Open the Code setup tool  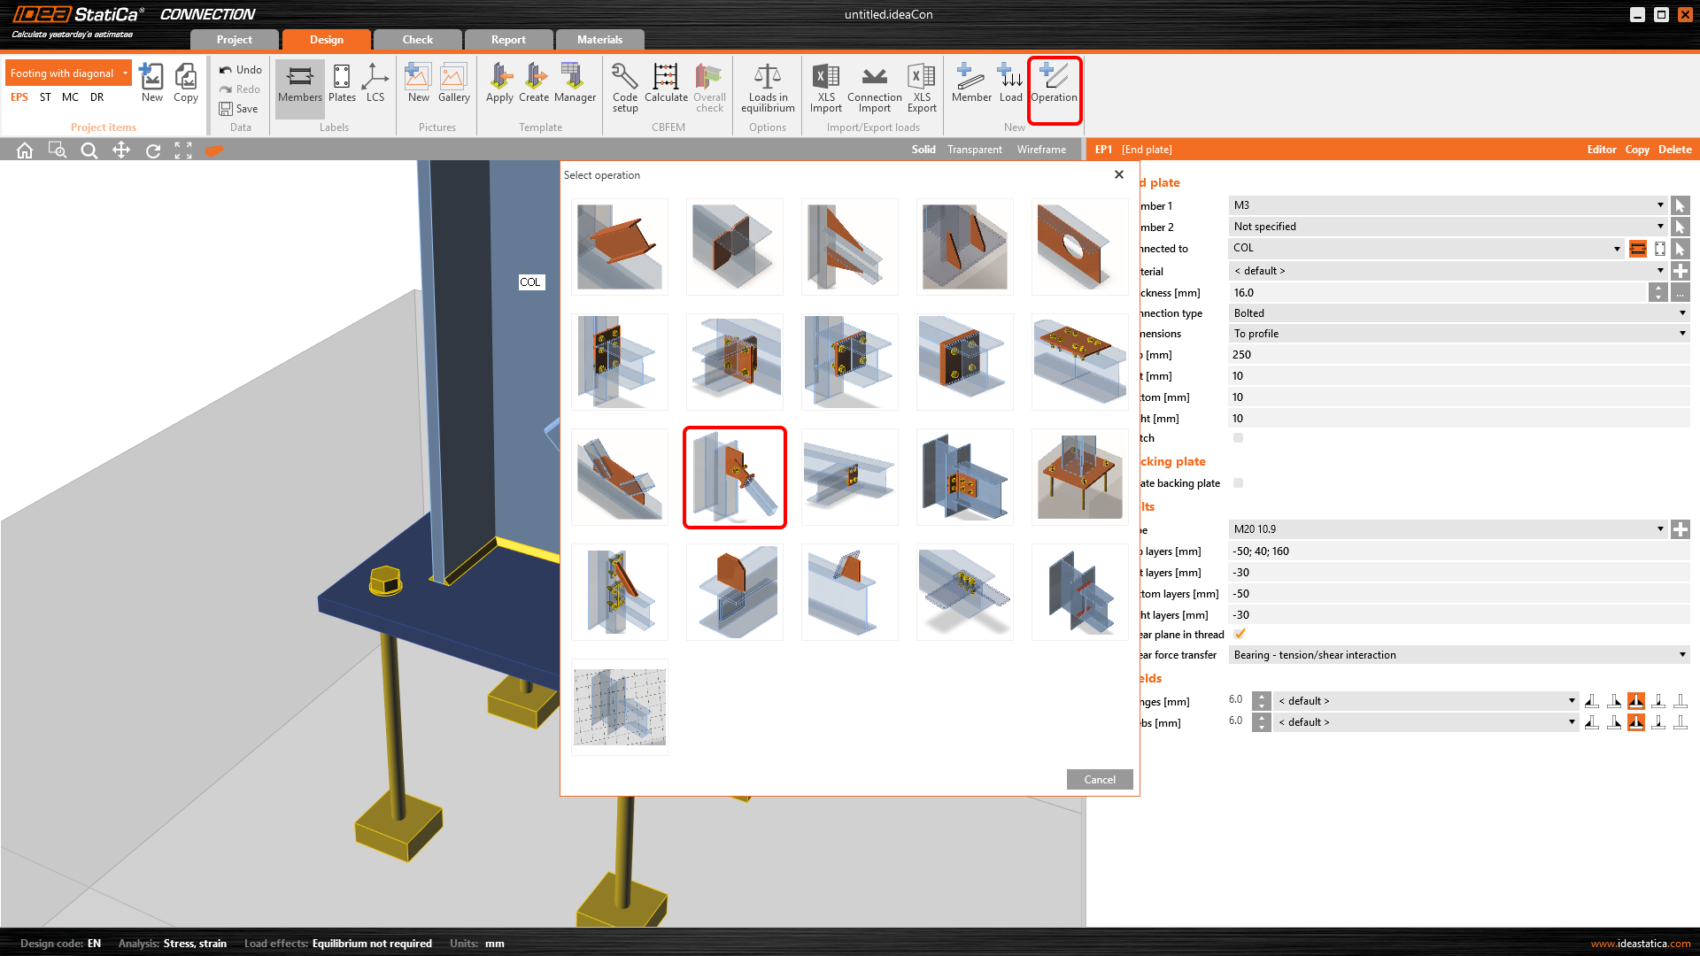pos(624,86)
